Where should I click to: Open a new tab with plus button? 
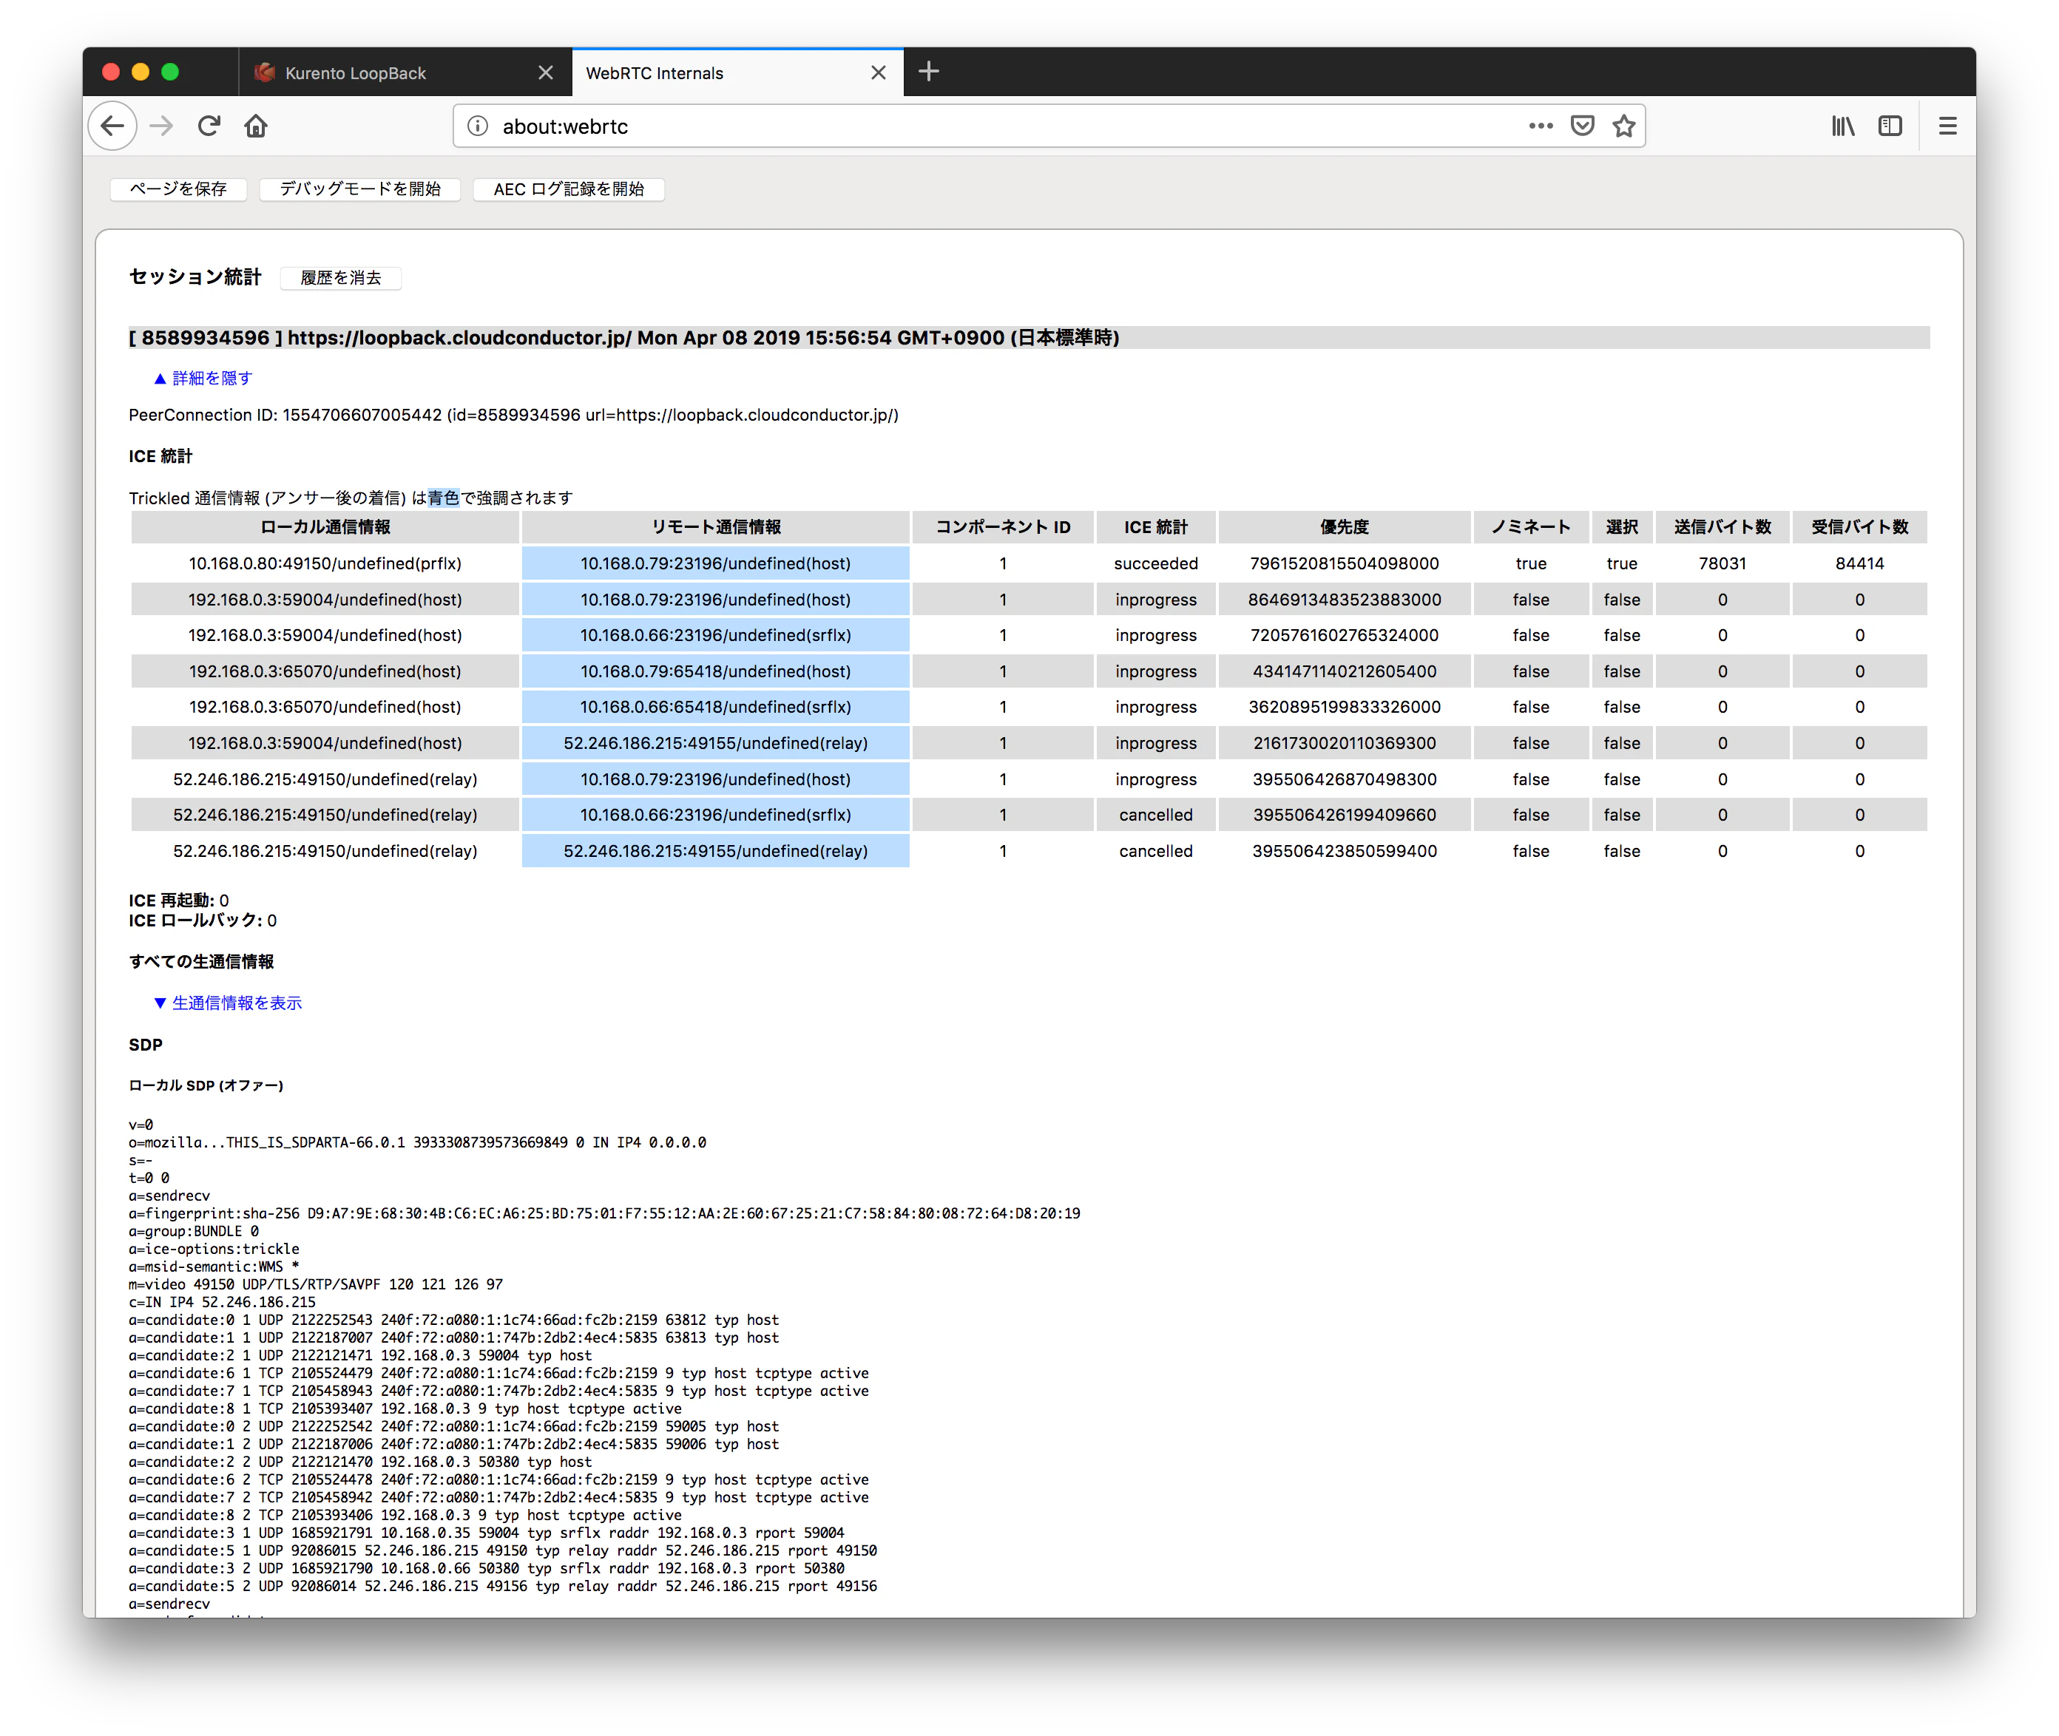click(928, 72)
